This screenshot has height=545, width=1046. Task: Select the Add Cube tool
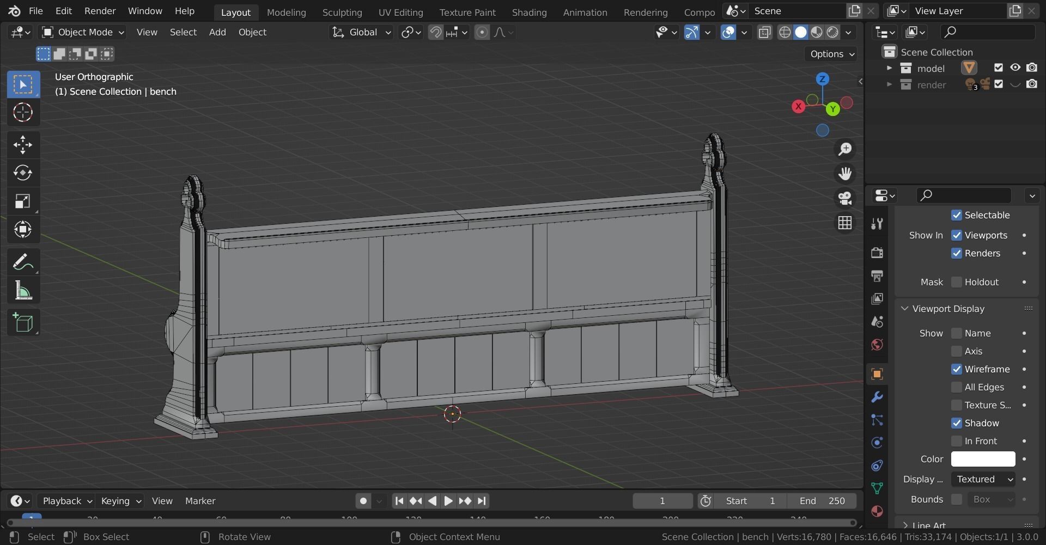tap(23, 323)
